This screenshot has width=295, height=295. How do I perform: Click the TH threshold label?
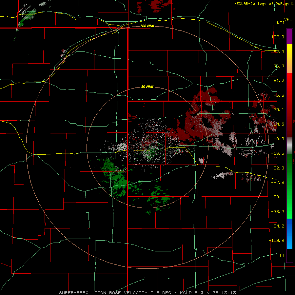(x=282, y=255)
